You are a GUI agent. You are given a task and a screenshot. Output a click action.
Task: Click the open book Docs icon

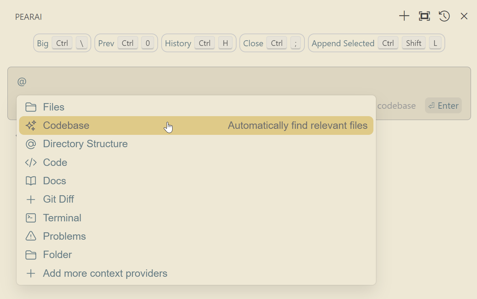click(31, 181)
